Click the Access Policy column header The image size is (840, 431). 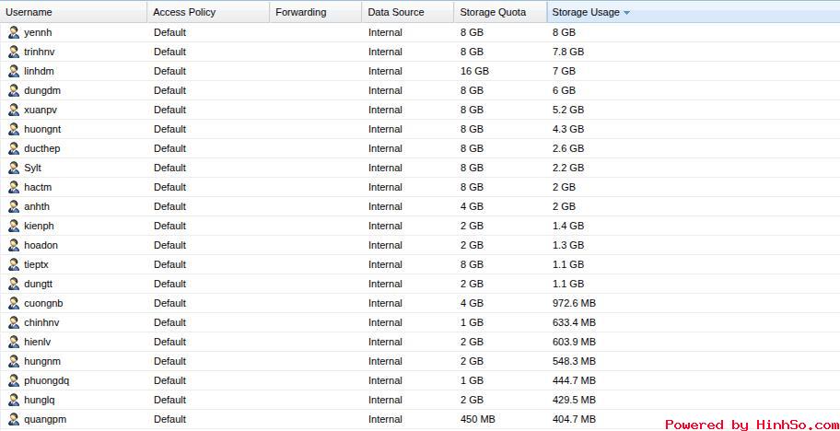pos(183,12)
